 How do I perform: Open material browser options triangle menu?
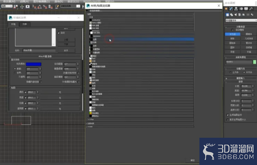87,11
